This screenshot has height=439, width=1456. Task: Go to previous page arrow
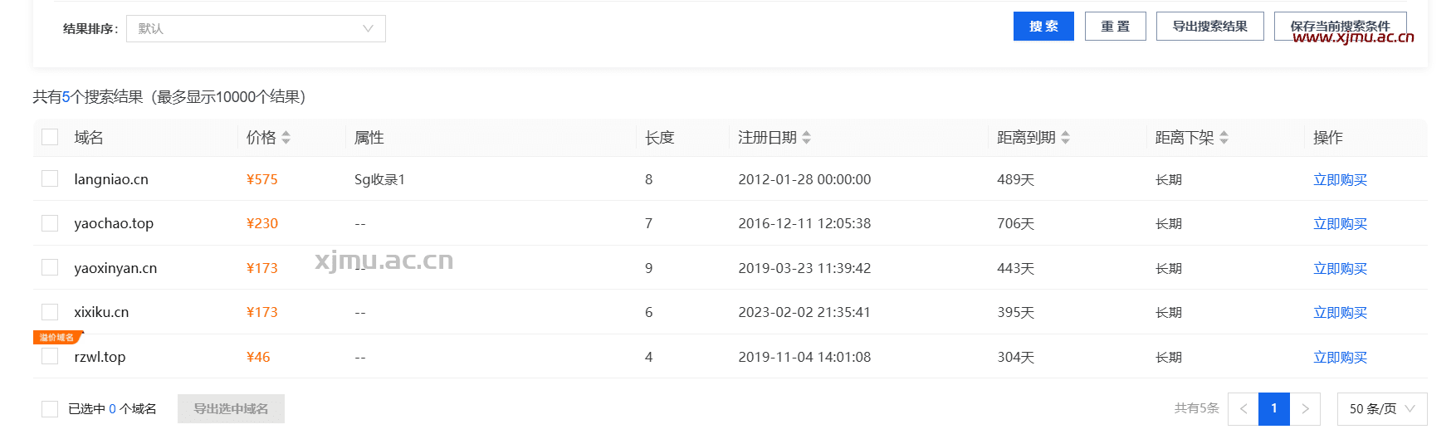pos(1243,409)
